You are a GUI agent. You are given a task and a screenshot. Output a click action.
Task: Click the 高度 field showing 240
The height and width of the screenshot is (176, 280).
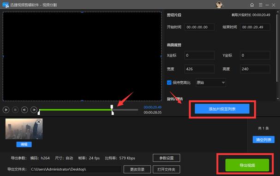(255, 69)
